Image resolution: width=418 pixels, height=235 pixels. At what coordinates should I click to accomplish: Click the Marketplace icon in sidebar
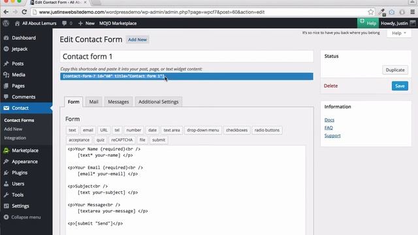click(6, 151)
